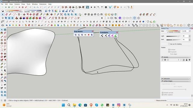Click the shadows toggle cube icon

coord(3,11)
